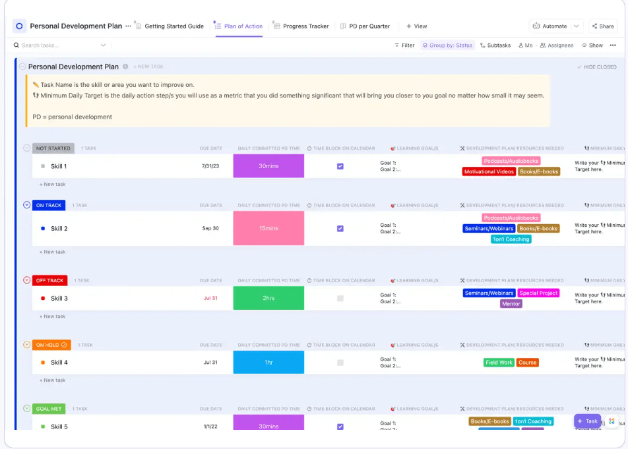Click Learning Goal/s header in On Track group

click(414, 205)
